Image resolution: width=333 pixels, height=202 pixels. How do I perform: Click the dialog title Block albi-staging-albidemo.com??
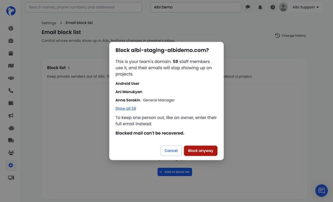pyautogui.click(x=162, y=50)
